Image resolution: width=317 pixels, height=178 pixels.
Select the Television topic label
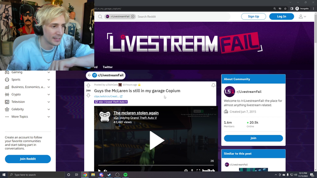point(18,102)
